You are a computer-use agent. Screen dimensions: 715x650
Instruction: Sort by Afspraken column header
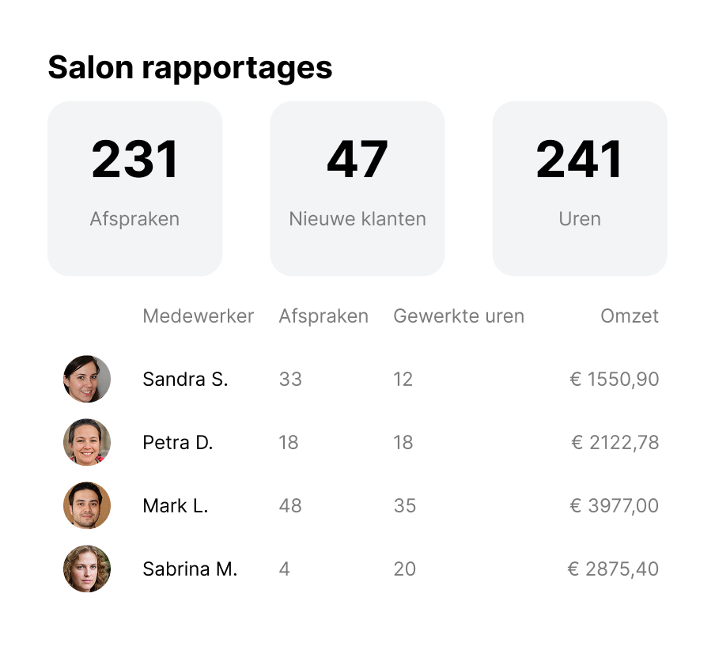[x=323, y=316]
